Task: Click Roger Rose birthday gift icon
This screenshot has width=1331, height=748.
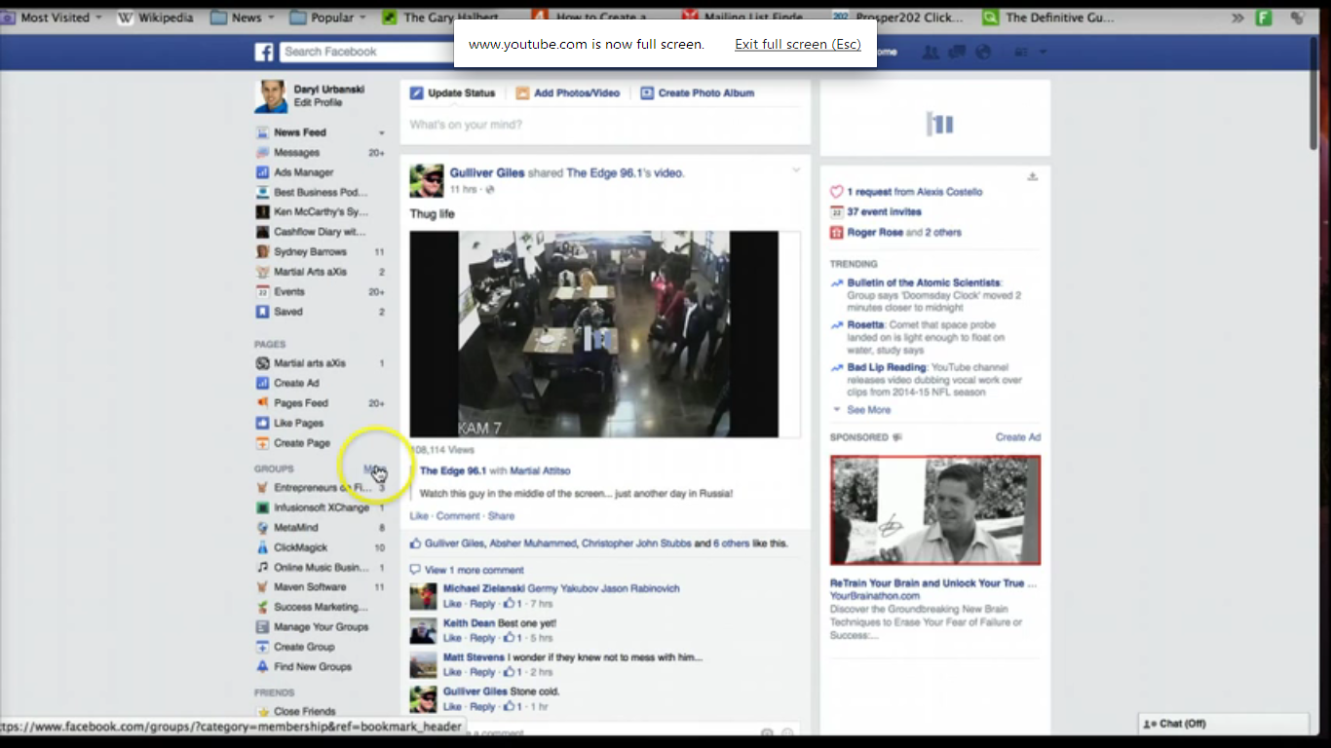Action: 836,233
